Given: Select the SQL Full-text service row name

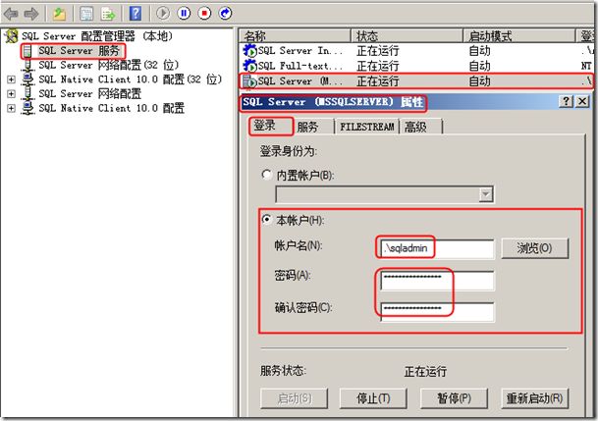Looking at the screenshot, I should [300, 66].
